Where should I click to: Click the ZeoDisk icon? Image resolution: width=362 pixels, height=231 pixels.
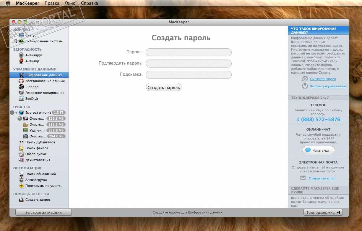[x=21, y=99]
